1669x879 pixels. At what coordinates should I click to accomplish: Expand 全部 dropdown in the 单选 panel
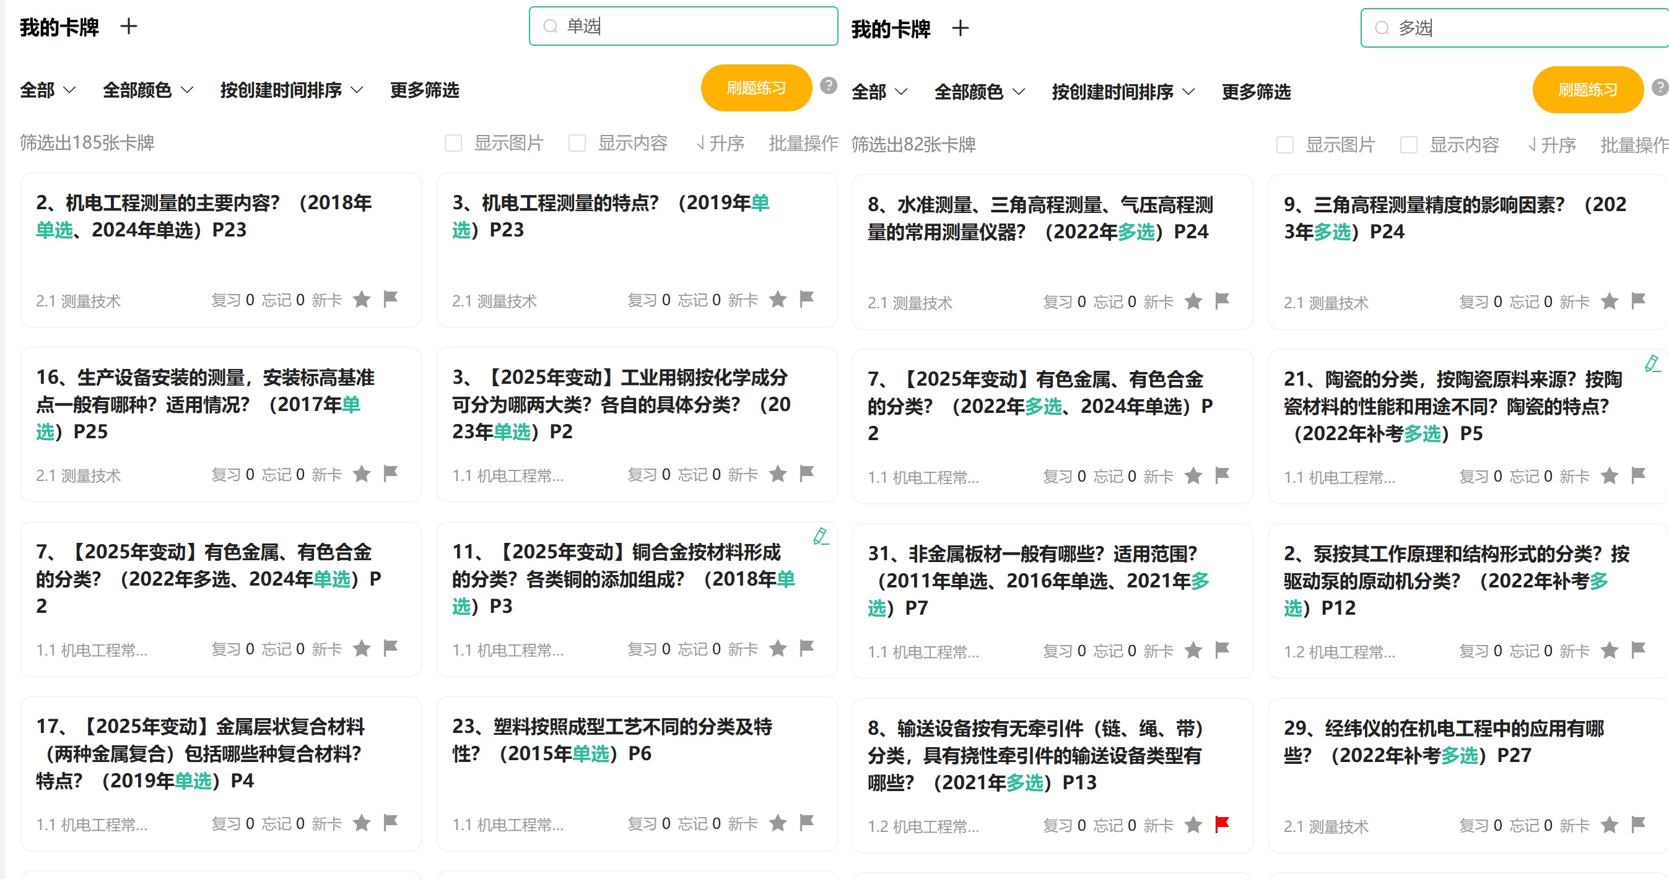pyautogui.click(x=48, y=90)
